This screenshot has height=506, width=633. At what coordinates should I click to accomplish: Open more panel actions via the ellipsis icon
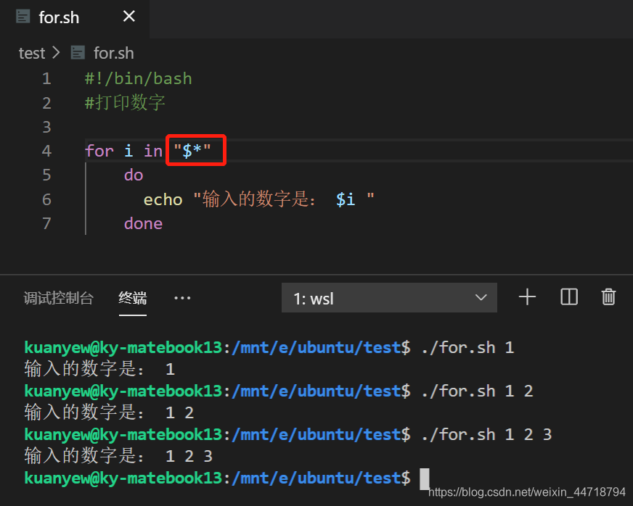coord(181,297)
